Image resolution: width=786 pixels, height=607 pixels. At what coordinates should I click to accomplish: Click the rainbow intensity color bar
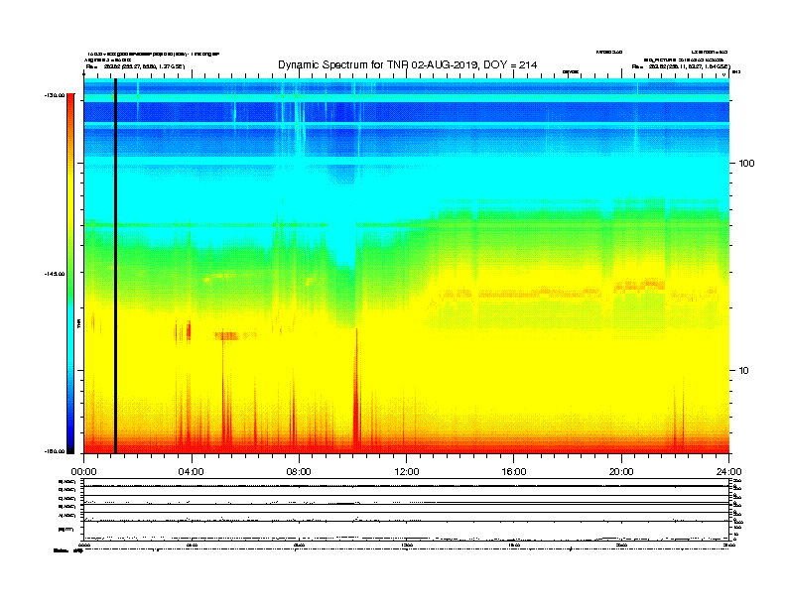tap(70, 274)
